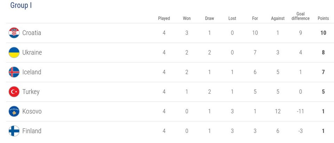Click the Played column header
334x143 pixels.
164,18
